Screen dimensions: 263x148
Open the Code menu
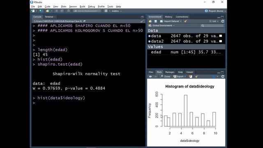tap(48, 7)
